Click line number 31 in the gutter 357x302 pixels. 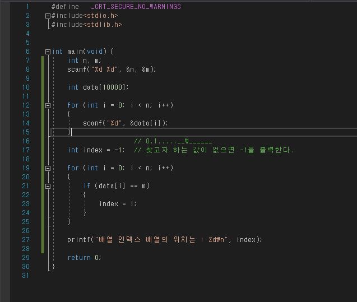point(26,276)
